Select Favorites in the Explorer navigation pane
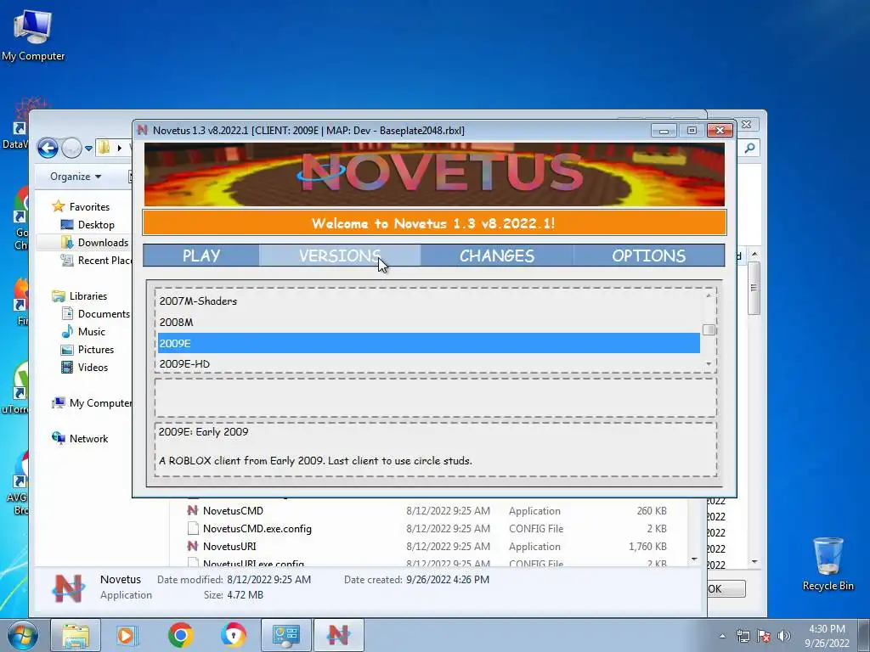 click(88, 207)
